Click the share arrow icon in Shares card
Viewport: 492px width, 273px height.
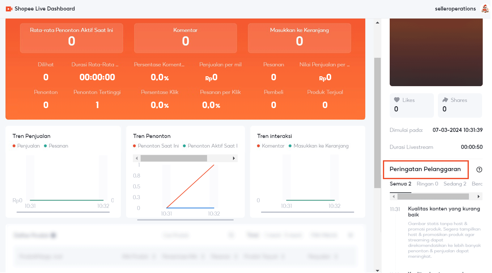coord(445,100)
